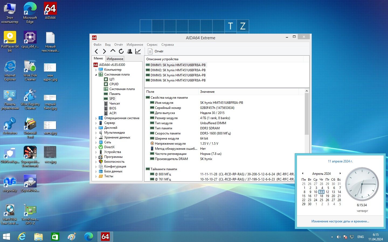Viewport: 388px width, 242px height.
Task: Open Microsoft Edge from the taskbar
Action: pos(88,237)
